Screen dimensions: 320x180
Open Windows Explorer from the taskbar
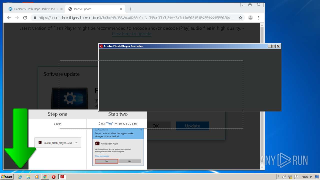pos(28,177)
